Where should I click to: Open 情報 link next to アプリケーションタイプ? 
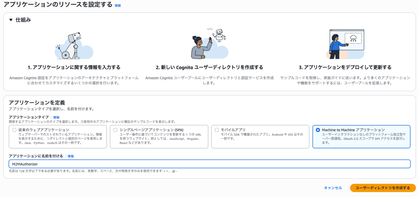coord(56,117)
